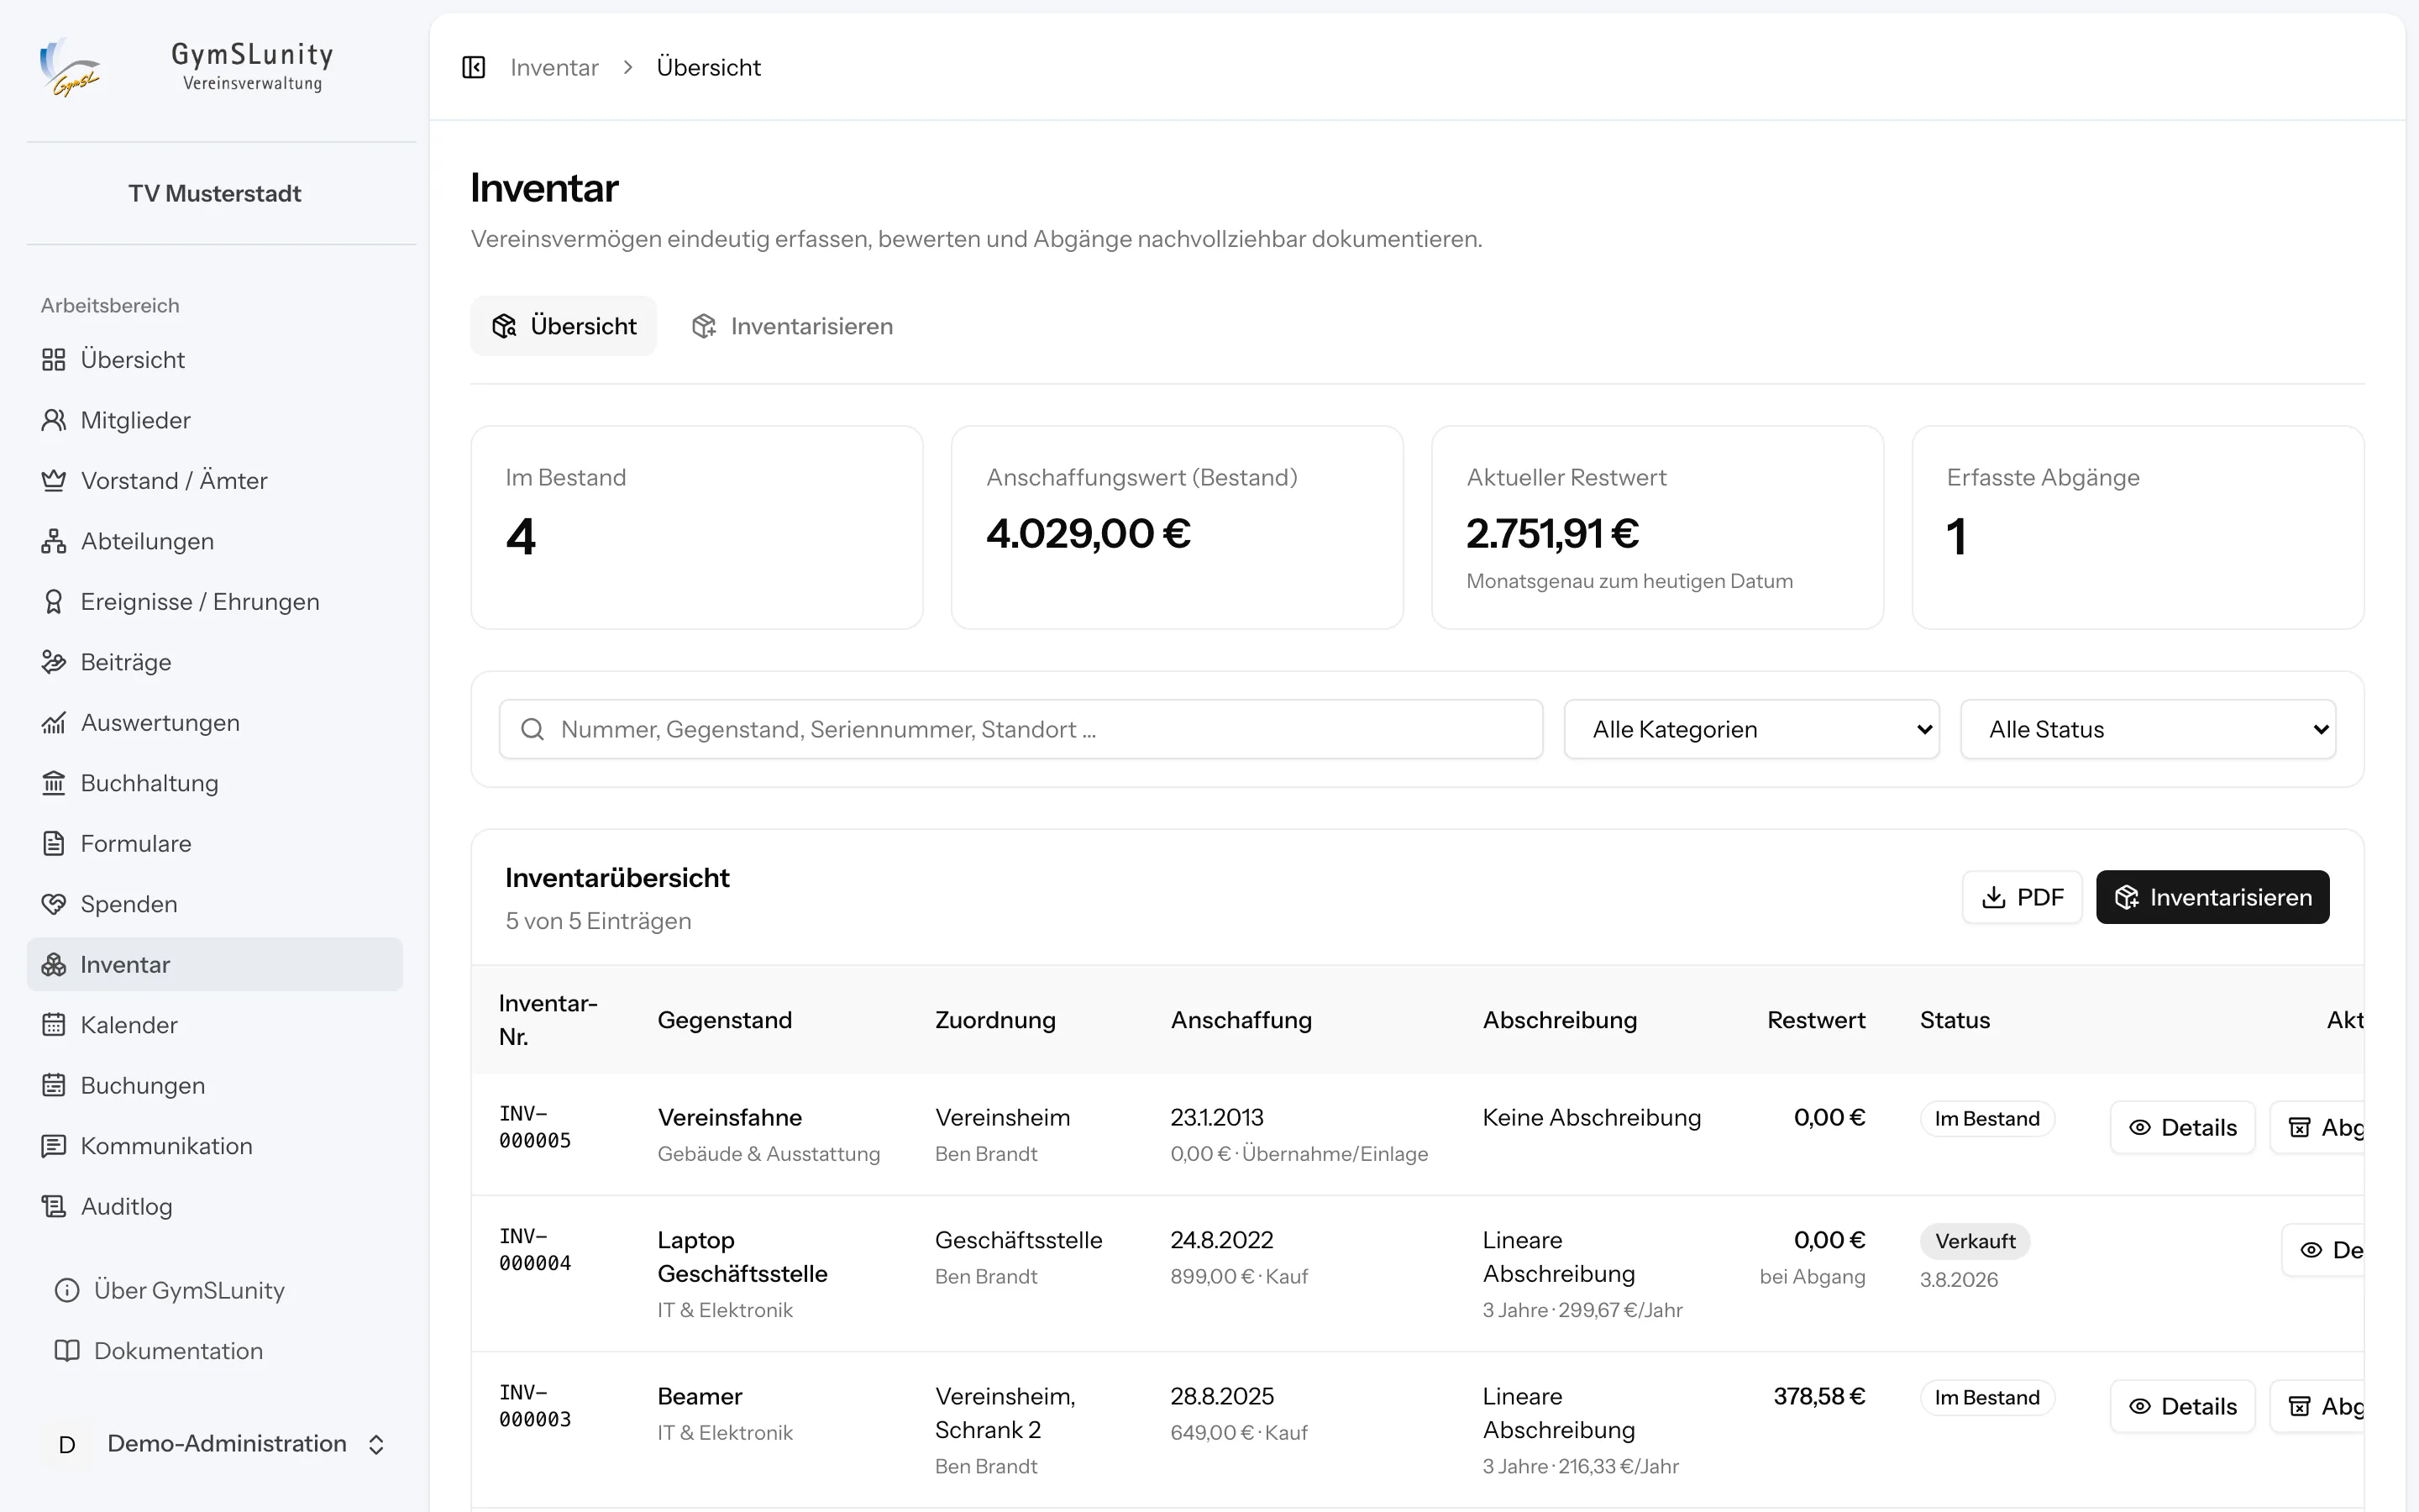Viewport: 2419px width, 1512px height.
Task: Open Spenden page
Action: coord(215,904)
